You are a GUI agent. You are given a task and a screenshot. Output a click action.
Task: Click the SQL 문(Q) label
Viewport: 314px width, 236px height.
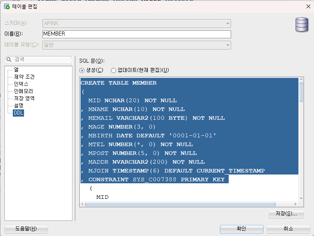point(92,61)
